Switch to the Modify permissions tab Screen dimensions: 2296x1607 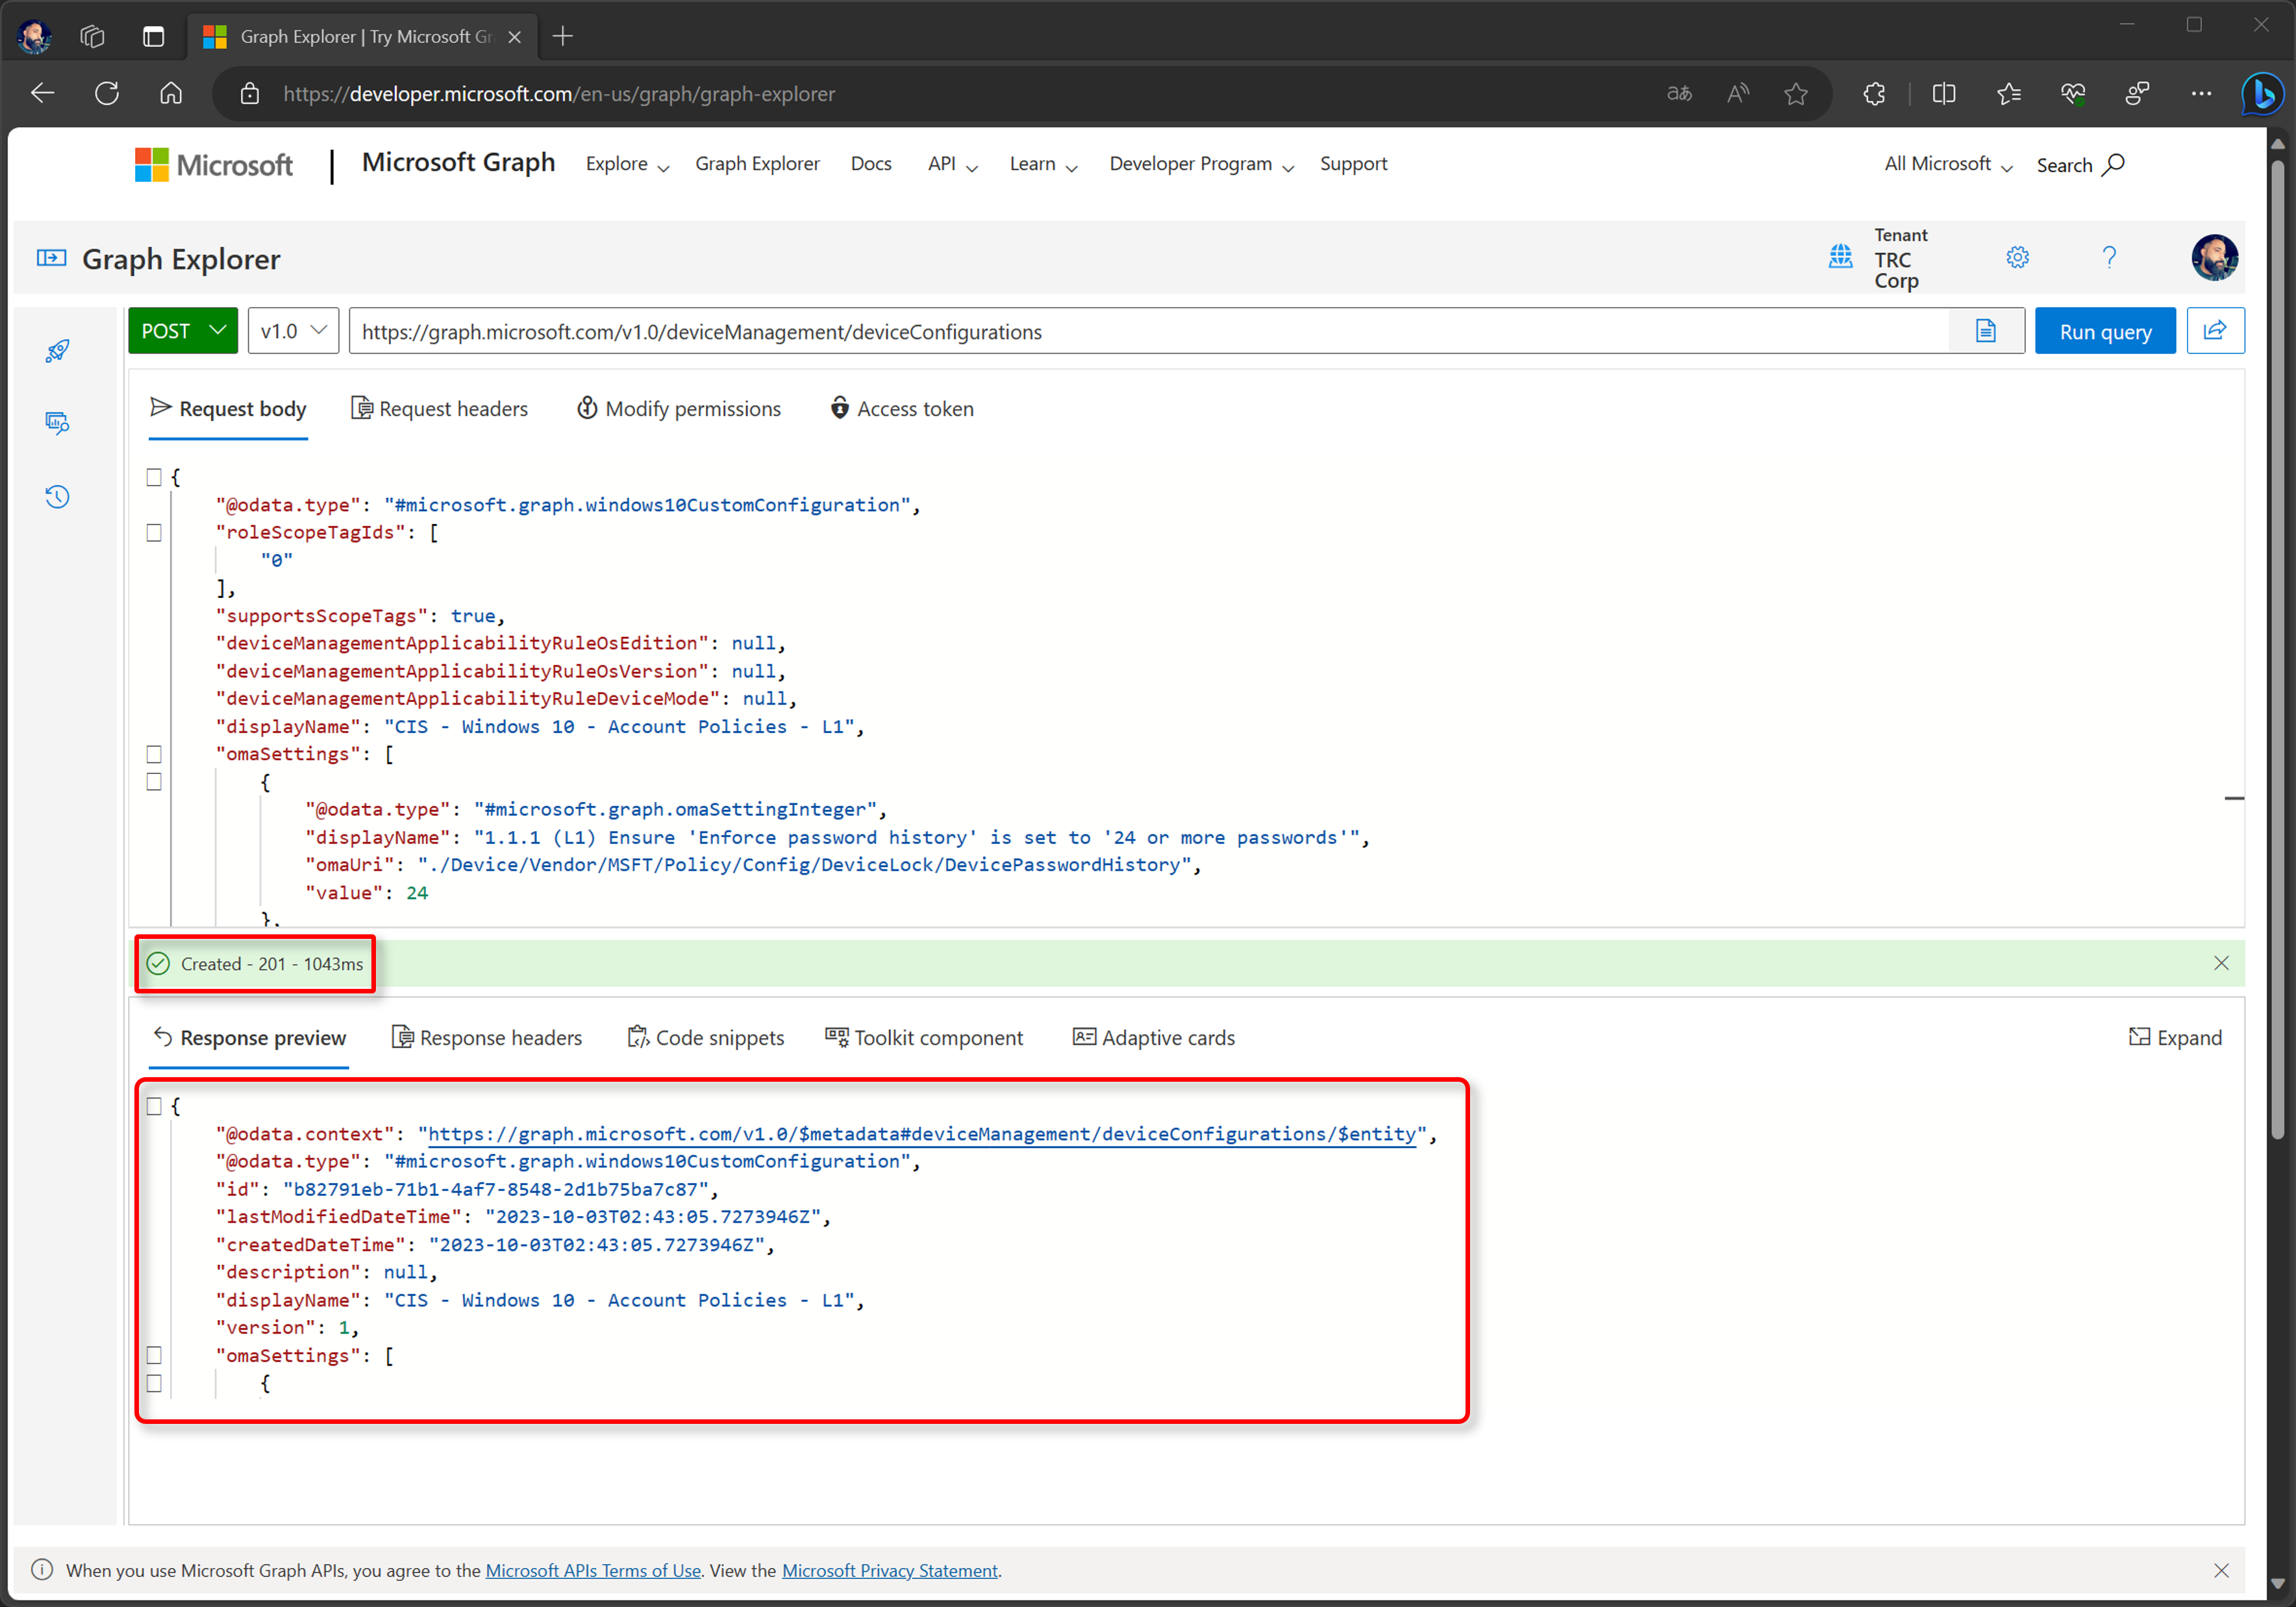coord(679,409)
